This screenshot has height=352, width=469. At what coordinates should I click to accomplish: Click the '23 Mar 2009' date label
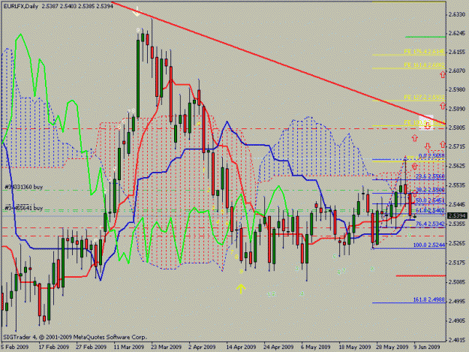(166, 347)
